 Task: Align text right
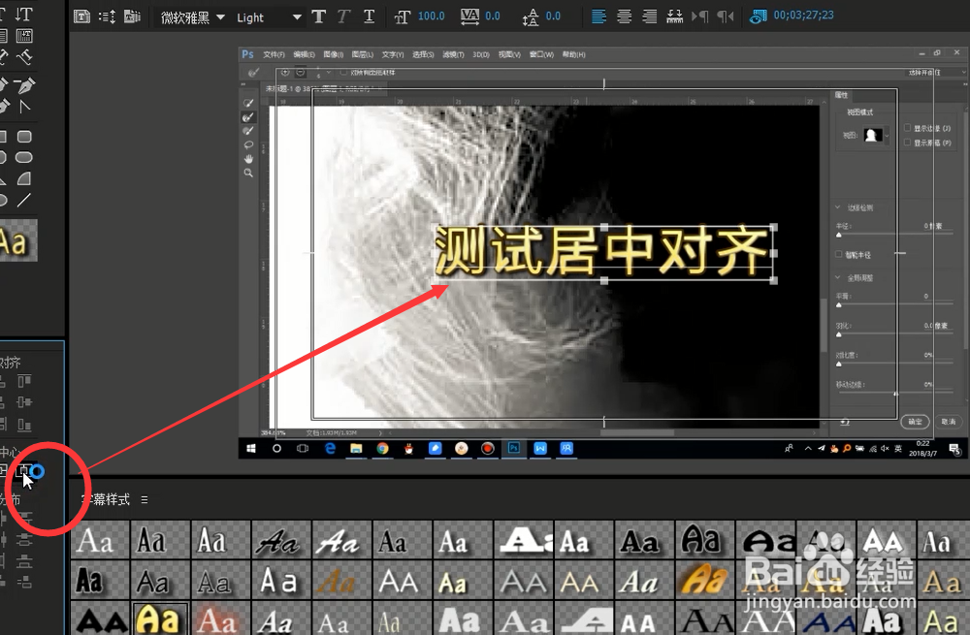(649, 16)
